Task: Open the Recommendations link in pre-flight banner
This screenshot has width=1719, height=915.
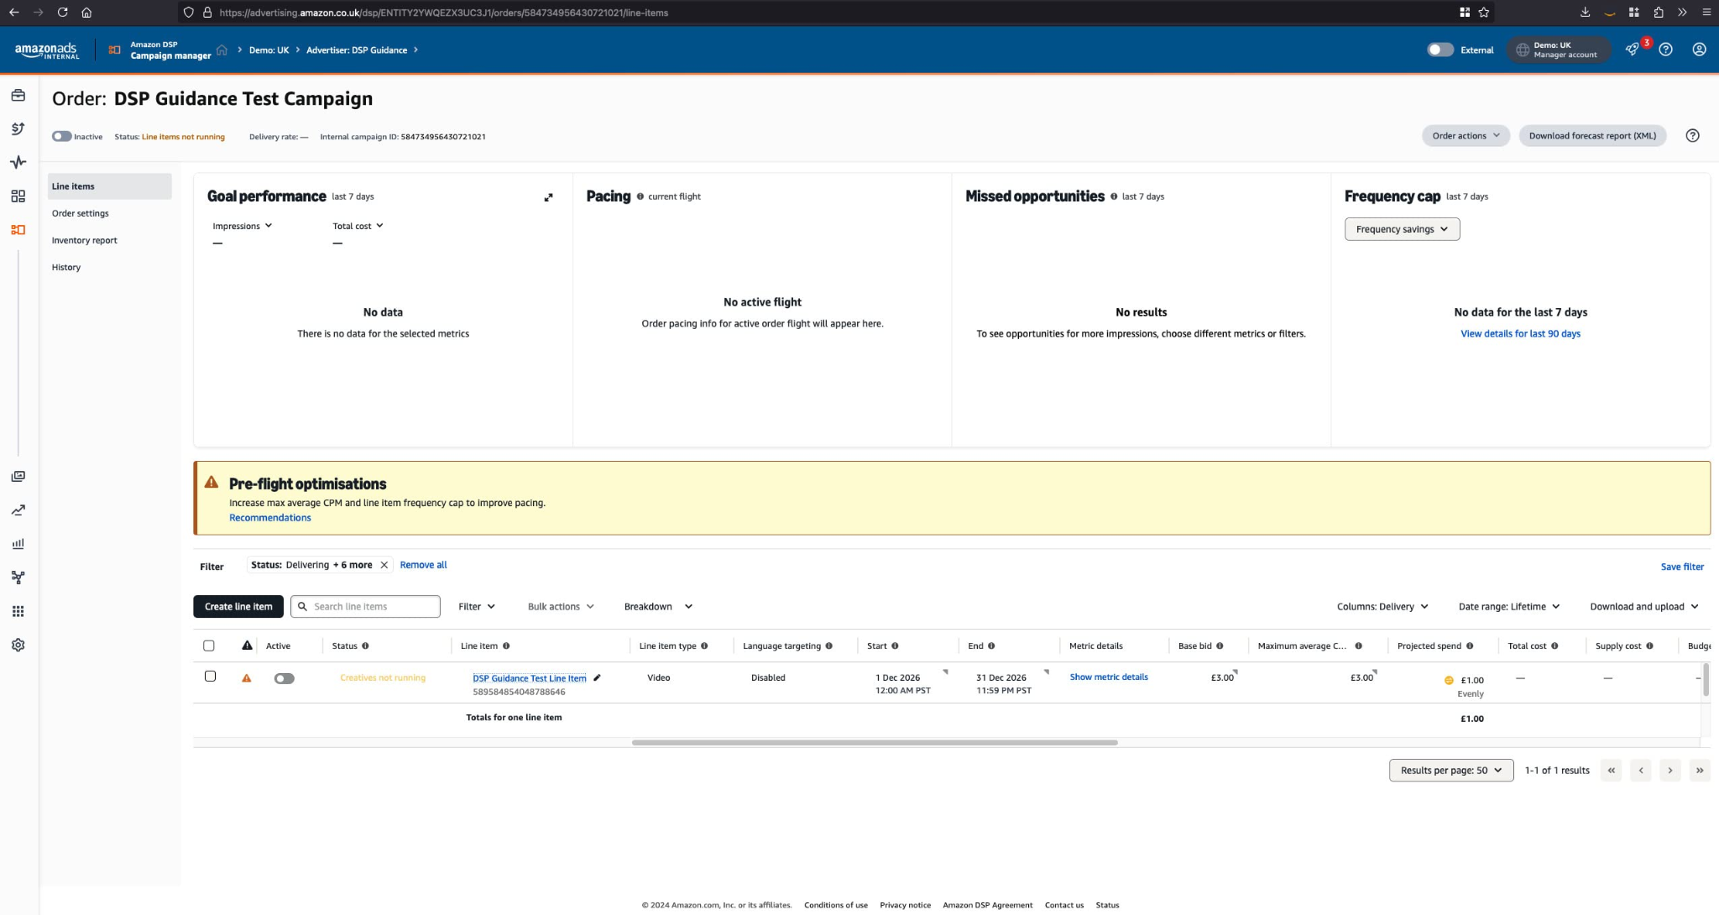Action: [269, 518]
